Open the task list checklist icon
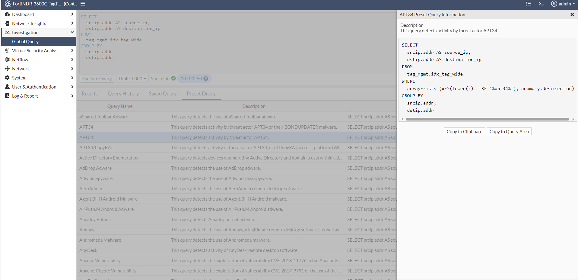The width and height of the screenshot is (578, 280). point(528,4)
